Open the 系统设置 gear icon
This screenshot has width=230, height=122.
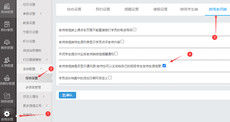click(x=7, y=114)
